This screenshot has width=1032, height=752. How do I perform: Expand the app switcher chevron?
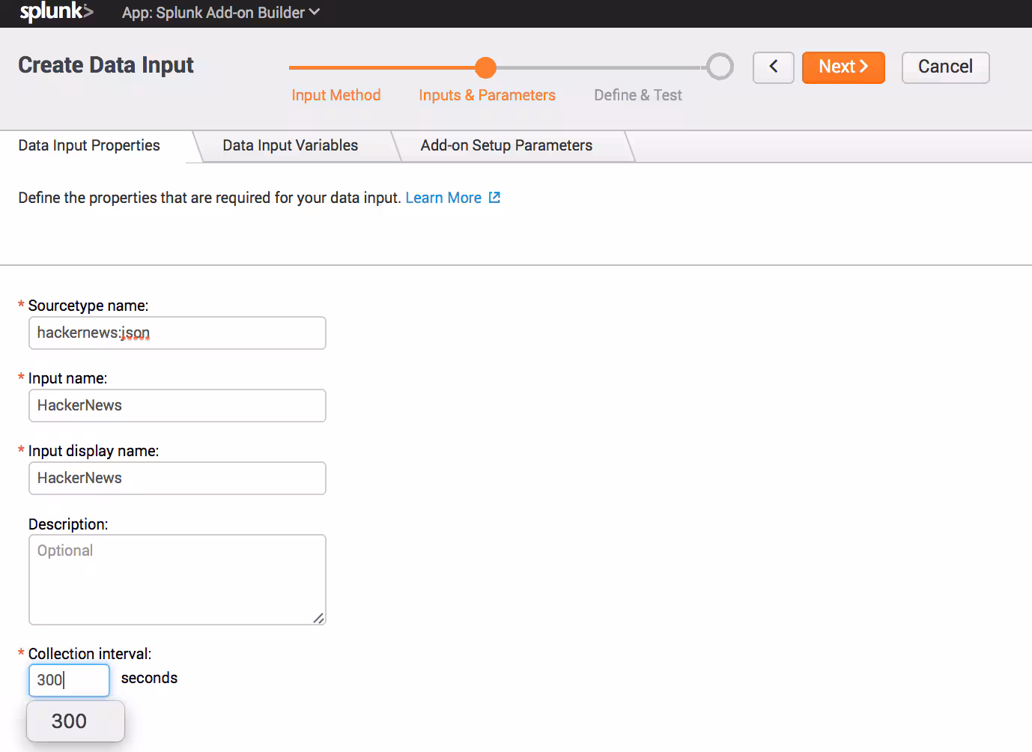[x=312, y=12]
